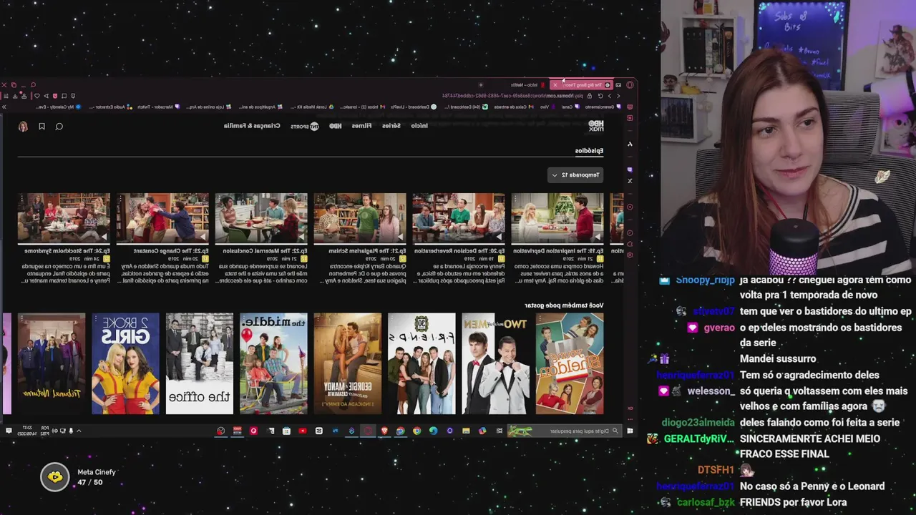Play Ep.23 The Change Constant thumbnail
This screenshot has height=515, width=916.
click(x=162, y=218)
